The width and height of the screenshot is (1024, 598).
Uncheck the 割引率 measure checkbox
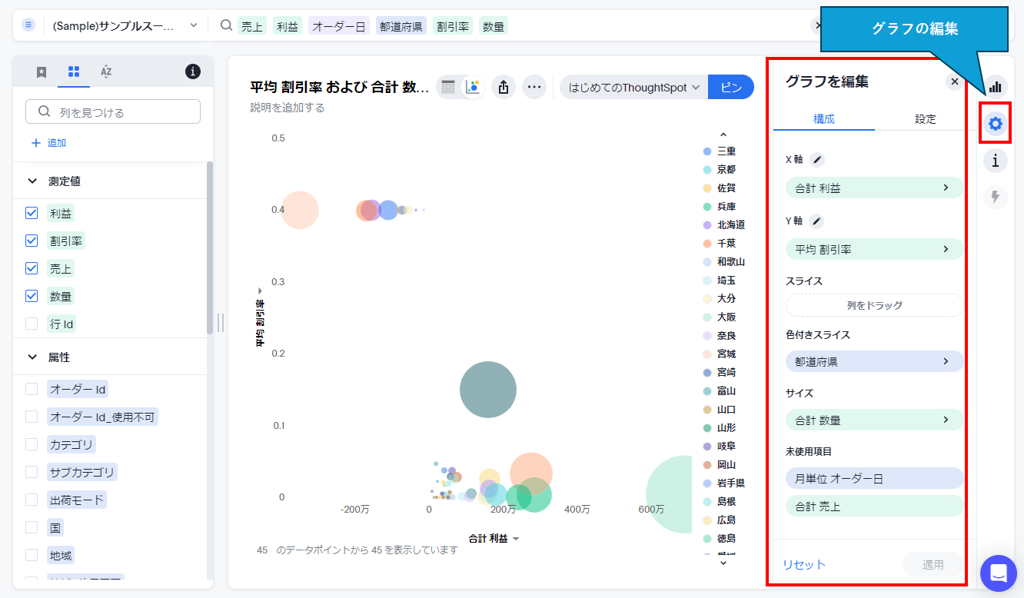pyautogui.click(x=32, y=241)
